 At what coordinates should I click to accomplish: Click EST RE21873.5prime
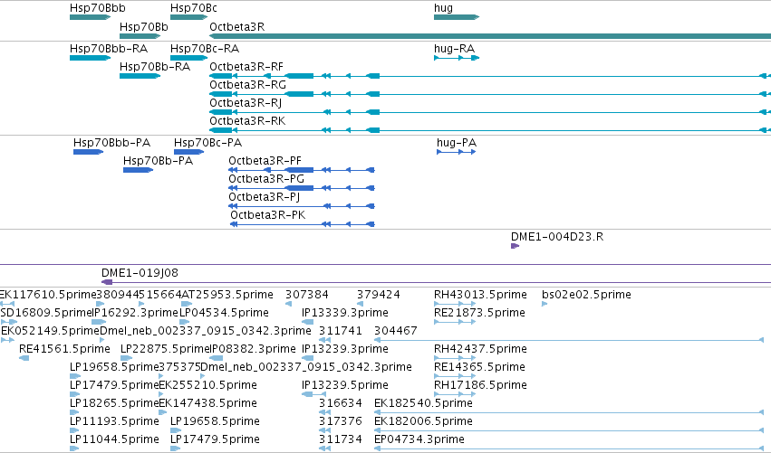coord(479,313)
